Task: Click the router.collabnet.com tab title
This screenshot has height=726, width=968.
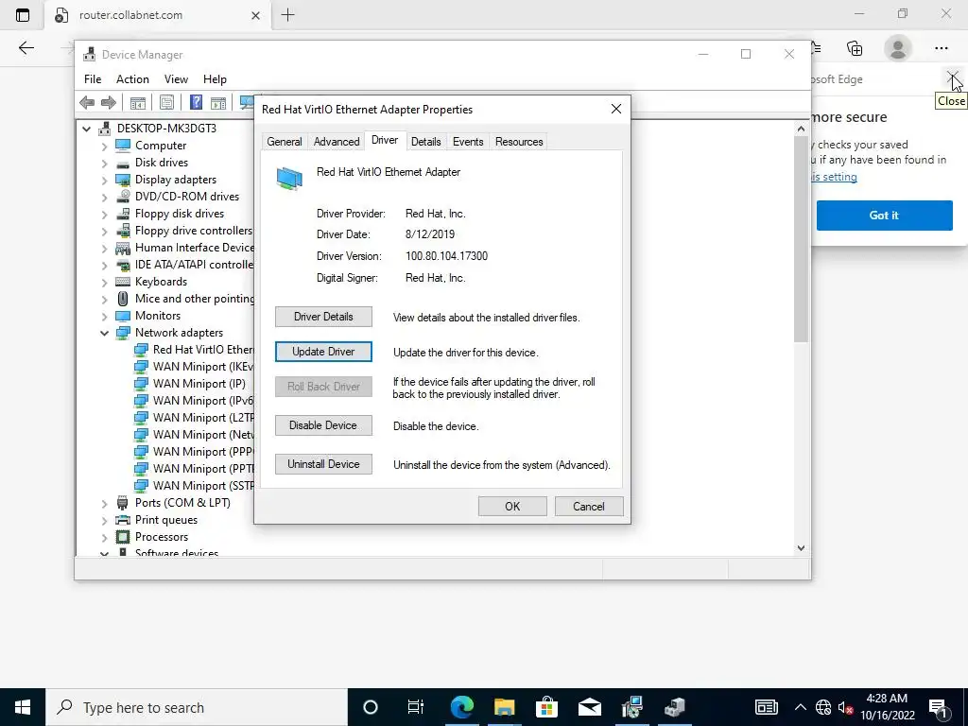Action: point(130,15)
